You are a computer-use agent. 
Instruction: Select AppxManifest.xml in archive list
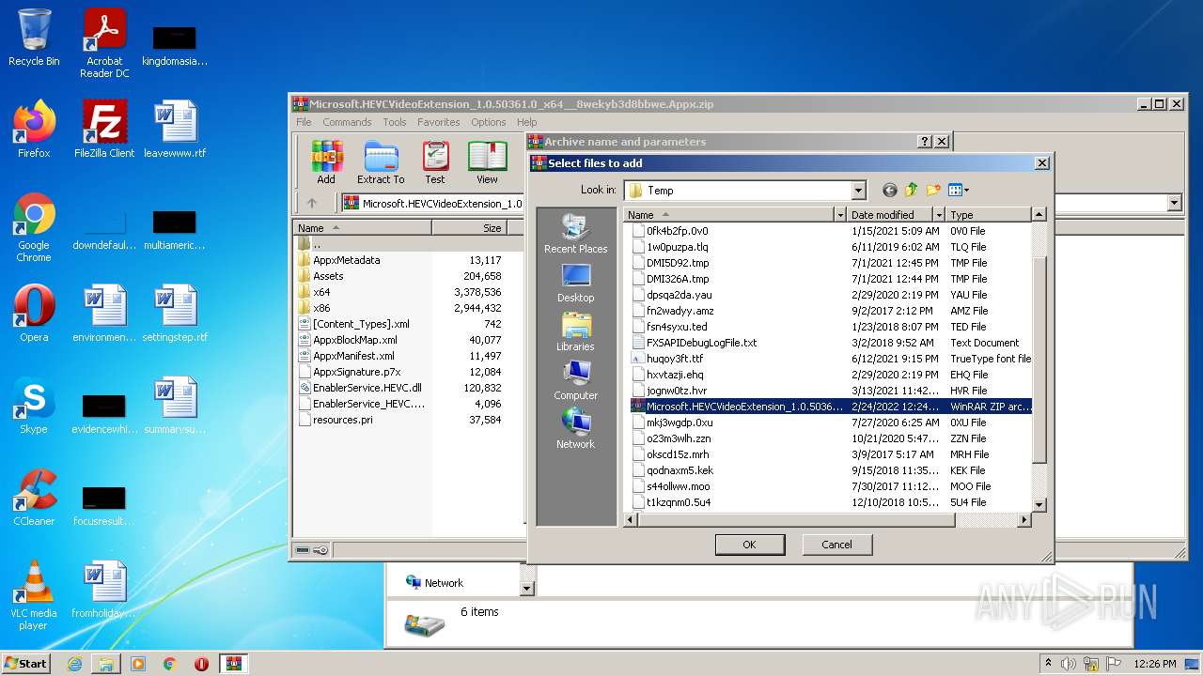(353, 356)
